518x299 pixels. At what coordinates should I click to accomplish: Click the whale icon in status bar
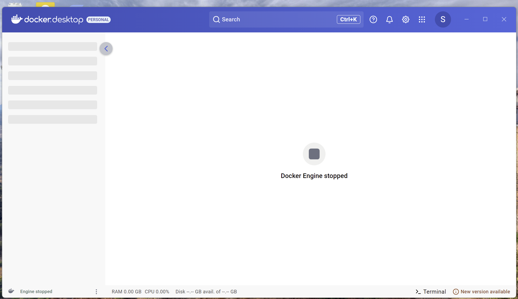(11, 291)
